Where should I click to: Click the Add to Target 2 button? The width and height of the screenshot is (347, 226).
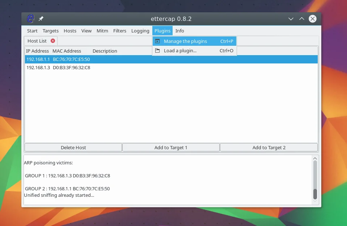269,147
